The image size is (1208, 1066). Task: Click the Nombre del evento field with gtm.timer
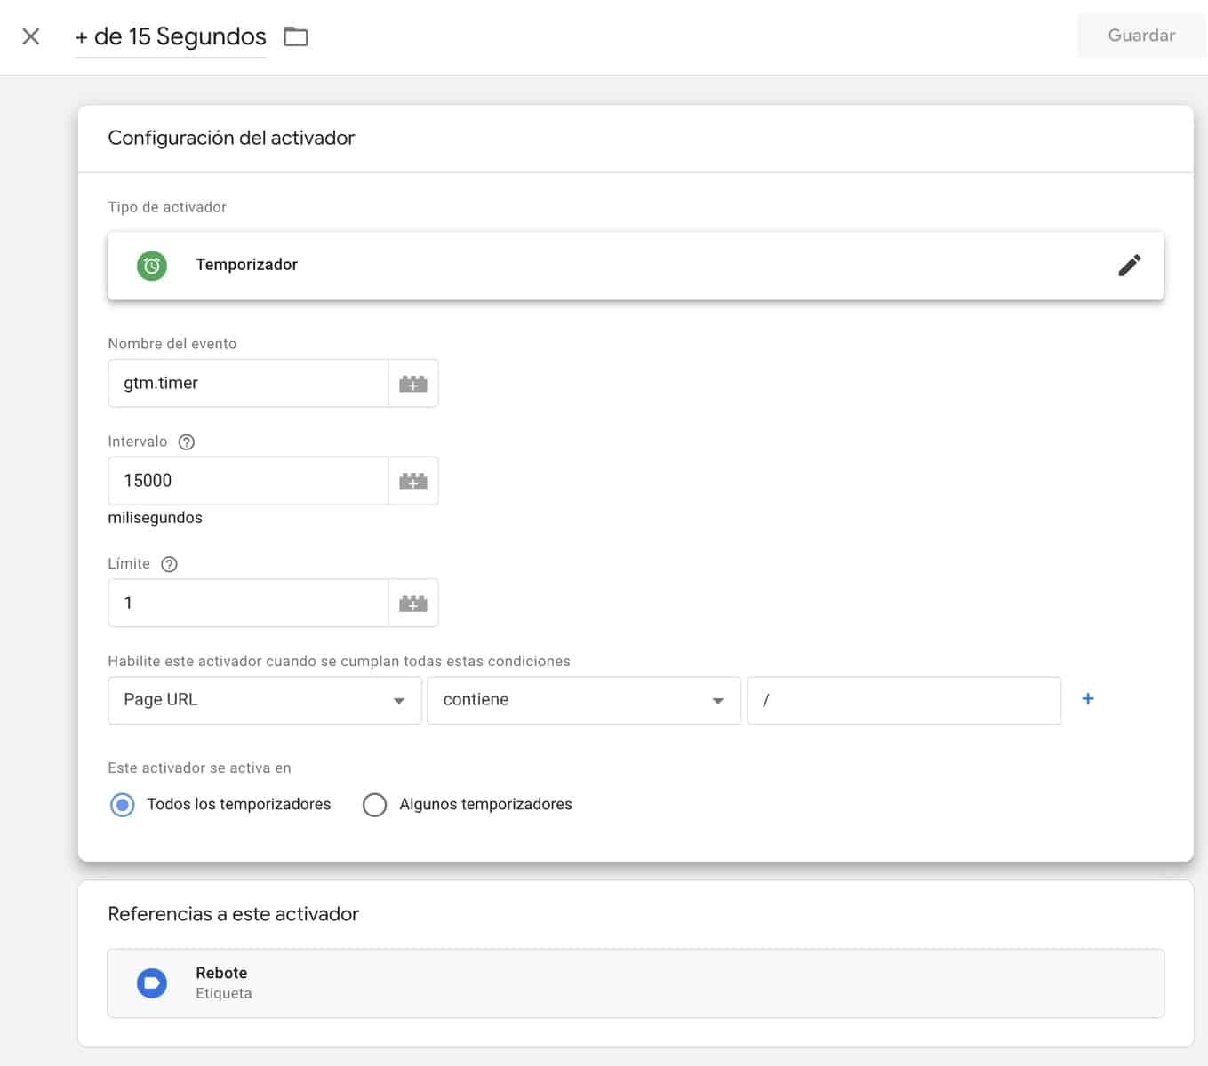click(248, 383)
